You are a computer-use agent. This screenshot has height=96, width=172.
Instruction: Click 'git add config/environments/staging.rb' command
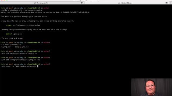(19, 53)
